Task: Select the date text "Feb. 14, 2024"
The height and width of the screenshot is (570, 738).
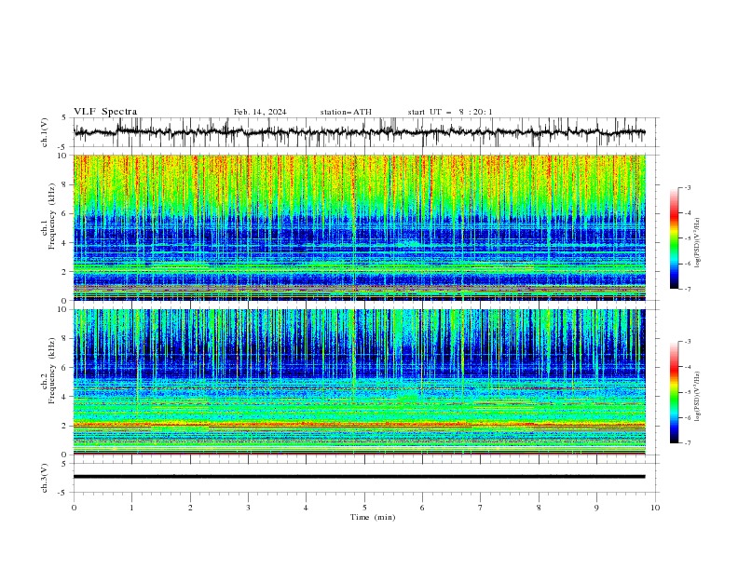Action: coord(260,112)
